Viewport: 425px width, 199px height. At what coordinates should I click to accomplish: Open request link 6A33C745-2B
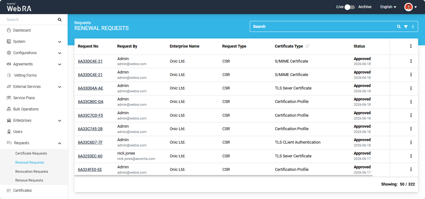pos(90,129)
